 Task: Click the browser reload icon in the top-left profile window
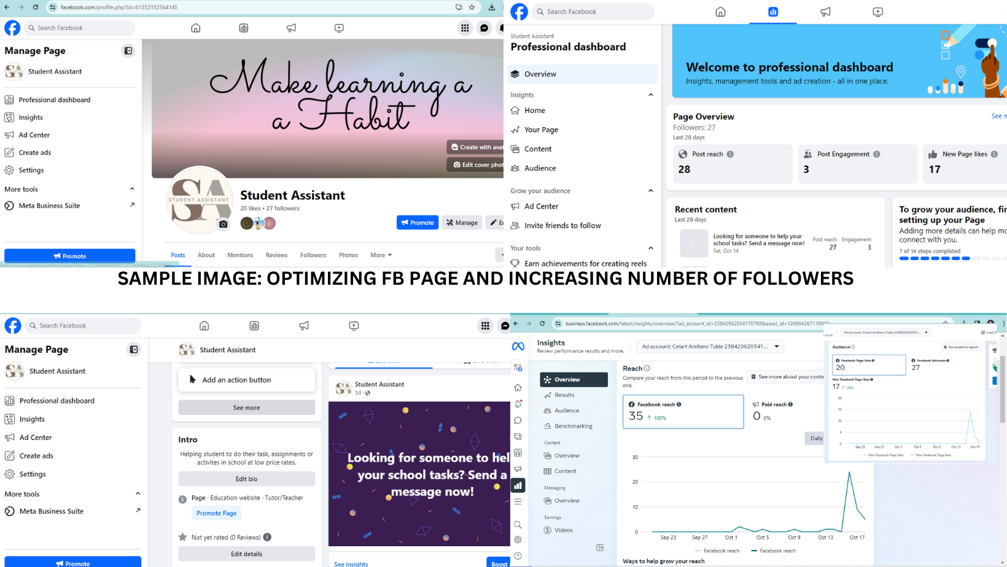coord(36,7)
